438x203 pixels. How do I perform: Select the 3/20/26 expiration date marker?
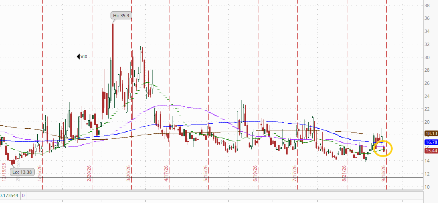[x=129, y=173]
